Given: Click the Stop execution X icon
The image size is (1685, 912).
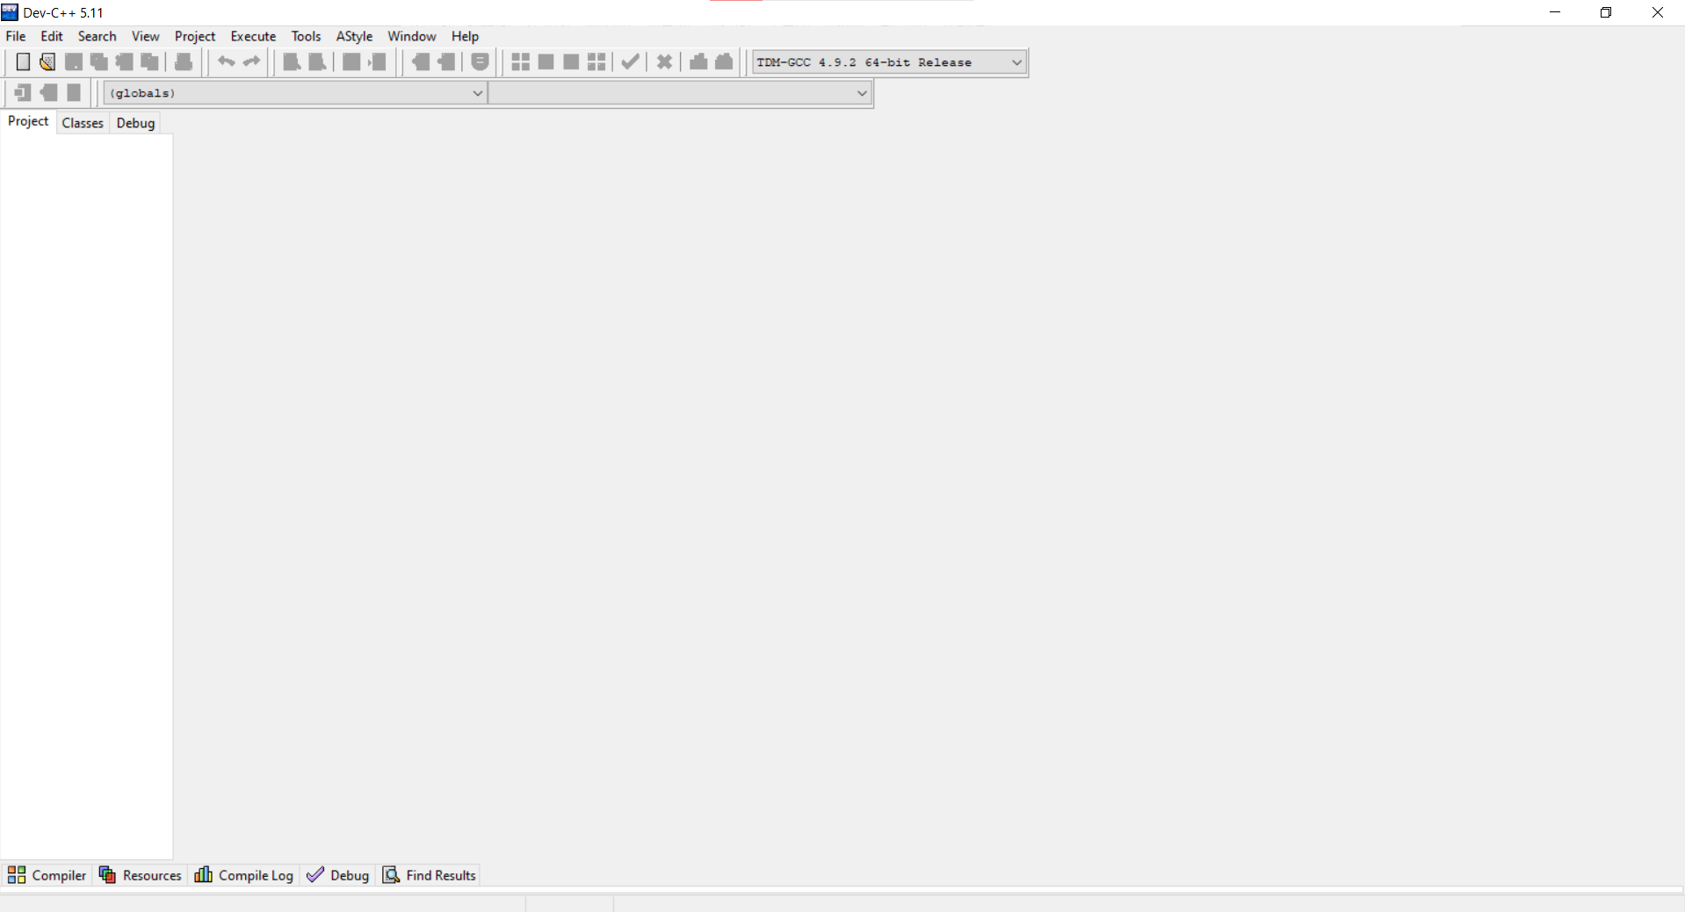Looking at the screenshot, I should 664,62.
